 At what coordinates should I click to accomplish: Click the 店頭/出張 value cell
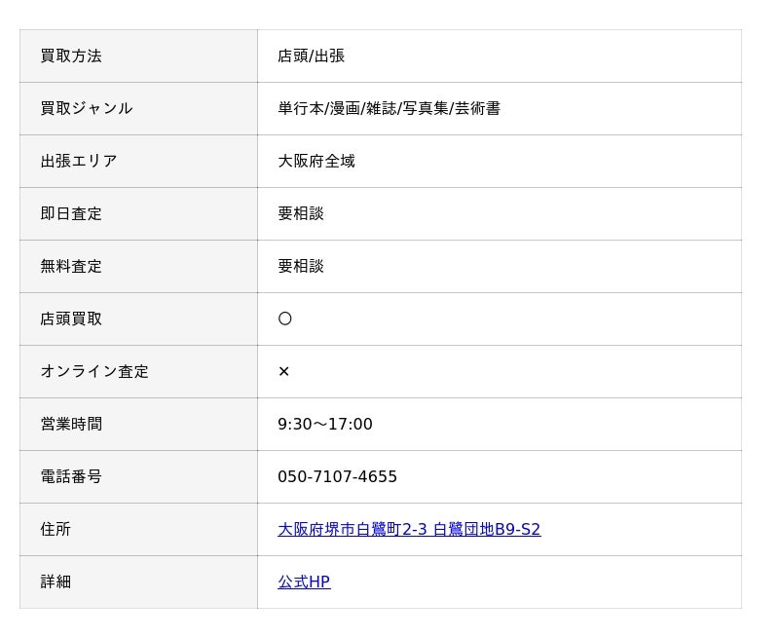[x=500, y=56]
